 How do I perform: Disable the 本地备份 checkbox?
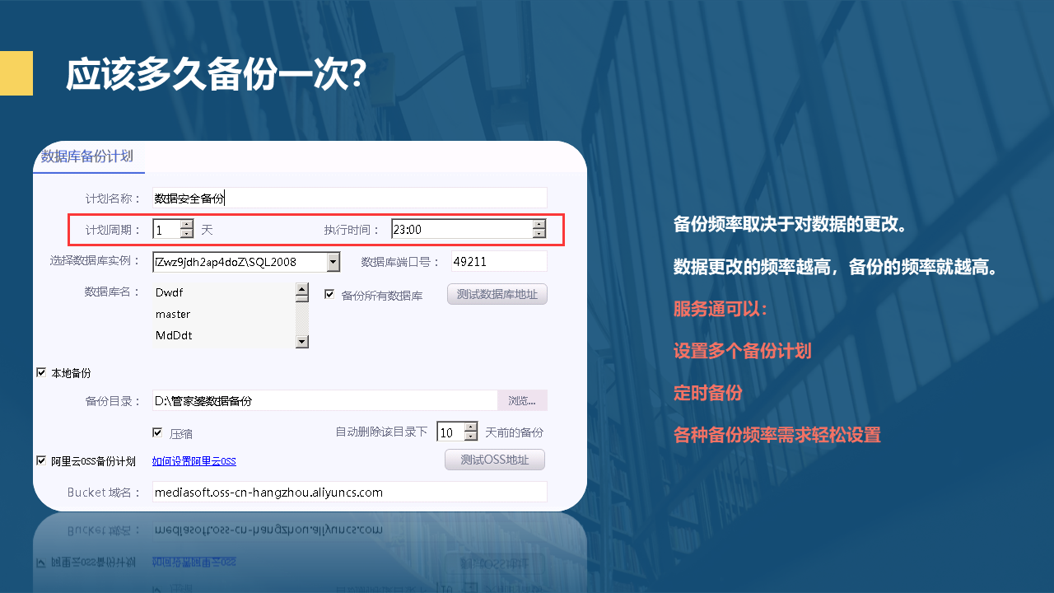click(x=41, y=372)
